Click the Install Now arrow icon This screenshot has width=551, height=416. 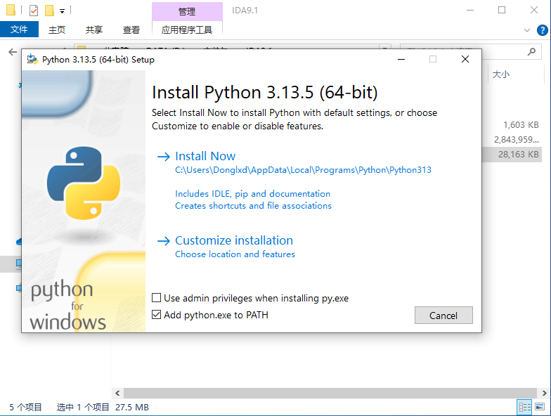(164, 157)
